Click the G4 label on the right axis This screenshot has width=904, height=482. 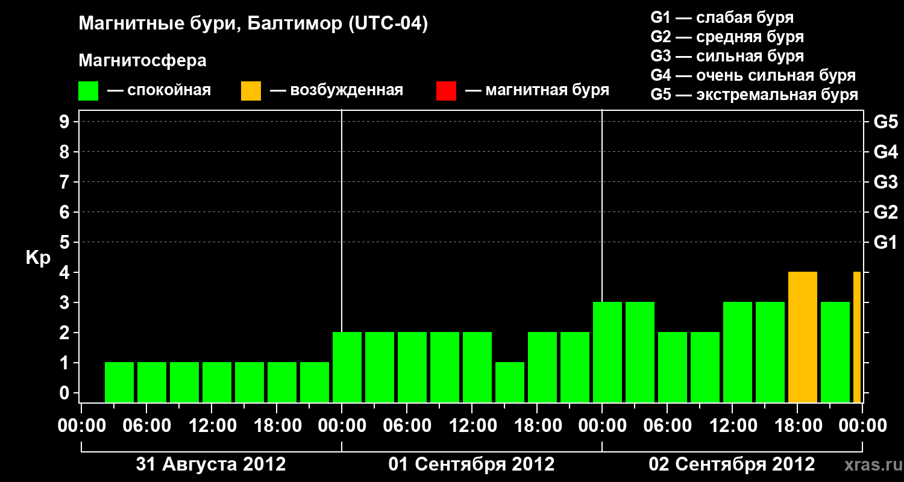[x=885, y=152]
